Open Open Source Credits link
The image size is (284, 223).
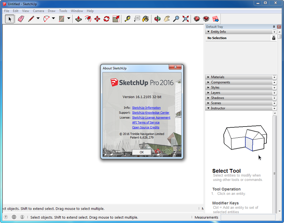(x=145, y=127)
